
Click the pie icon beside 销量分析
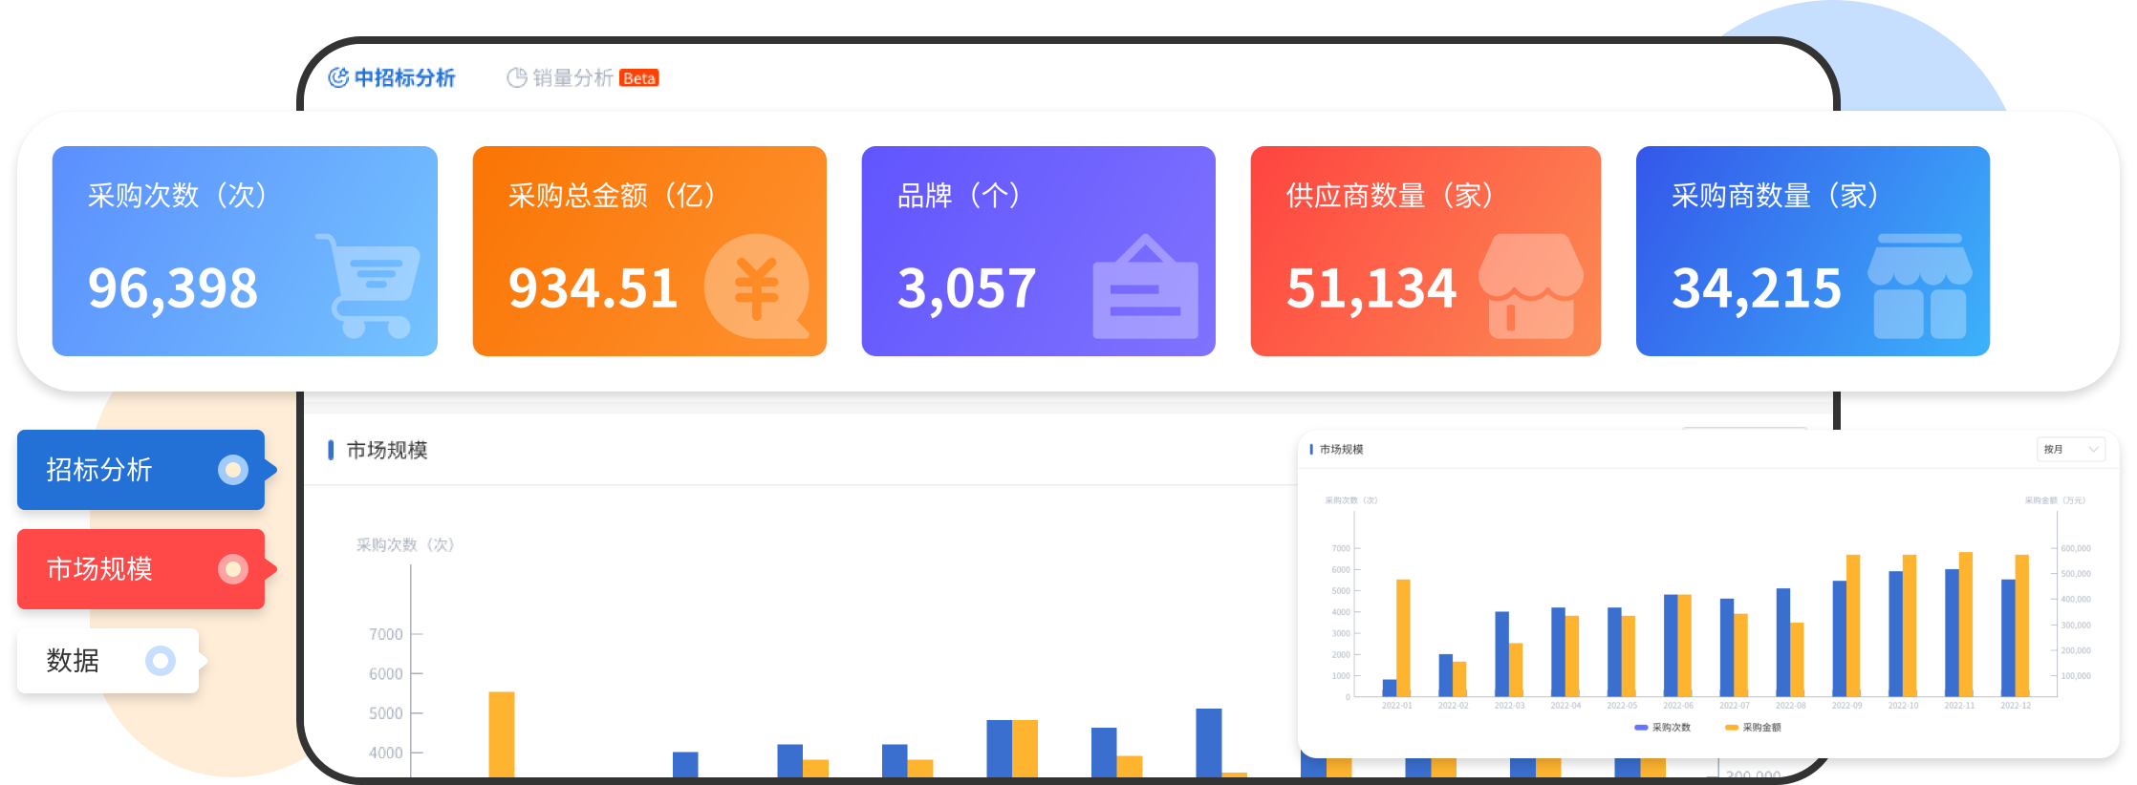pyautogui.click(x=517, y=78)
